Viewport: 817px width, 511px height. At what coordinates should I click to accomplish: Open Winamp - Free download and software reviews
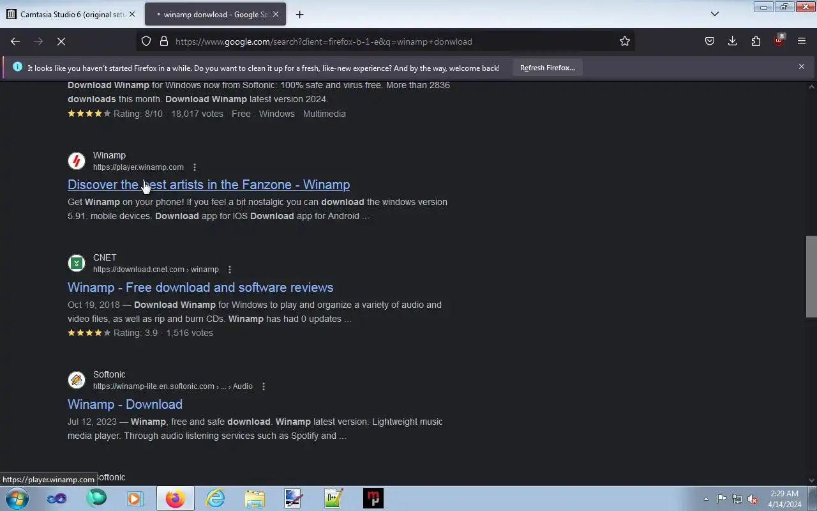(200, 287)
